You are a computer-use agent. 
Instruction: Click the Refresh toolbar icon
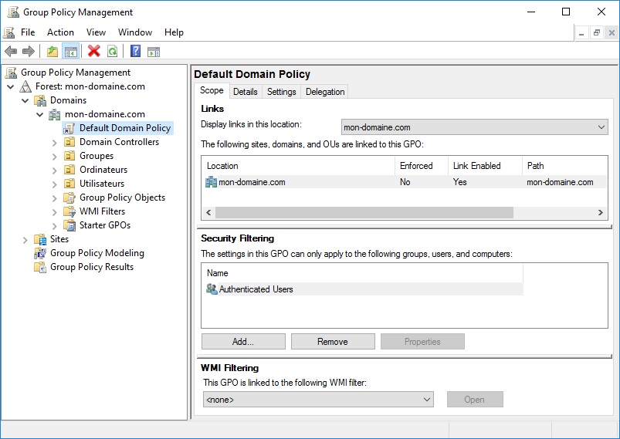tap(113, 52)
